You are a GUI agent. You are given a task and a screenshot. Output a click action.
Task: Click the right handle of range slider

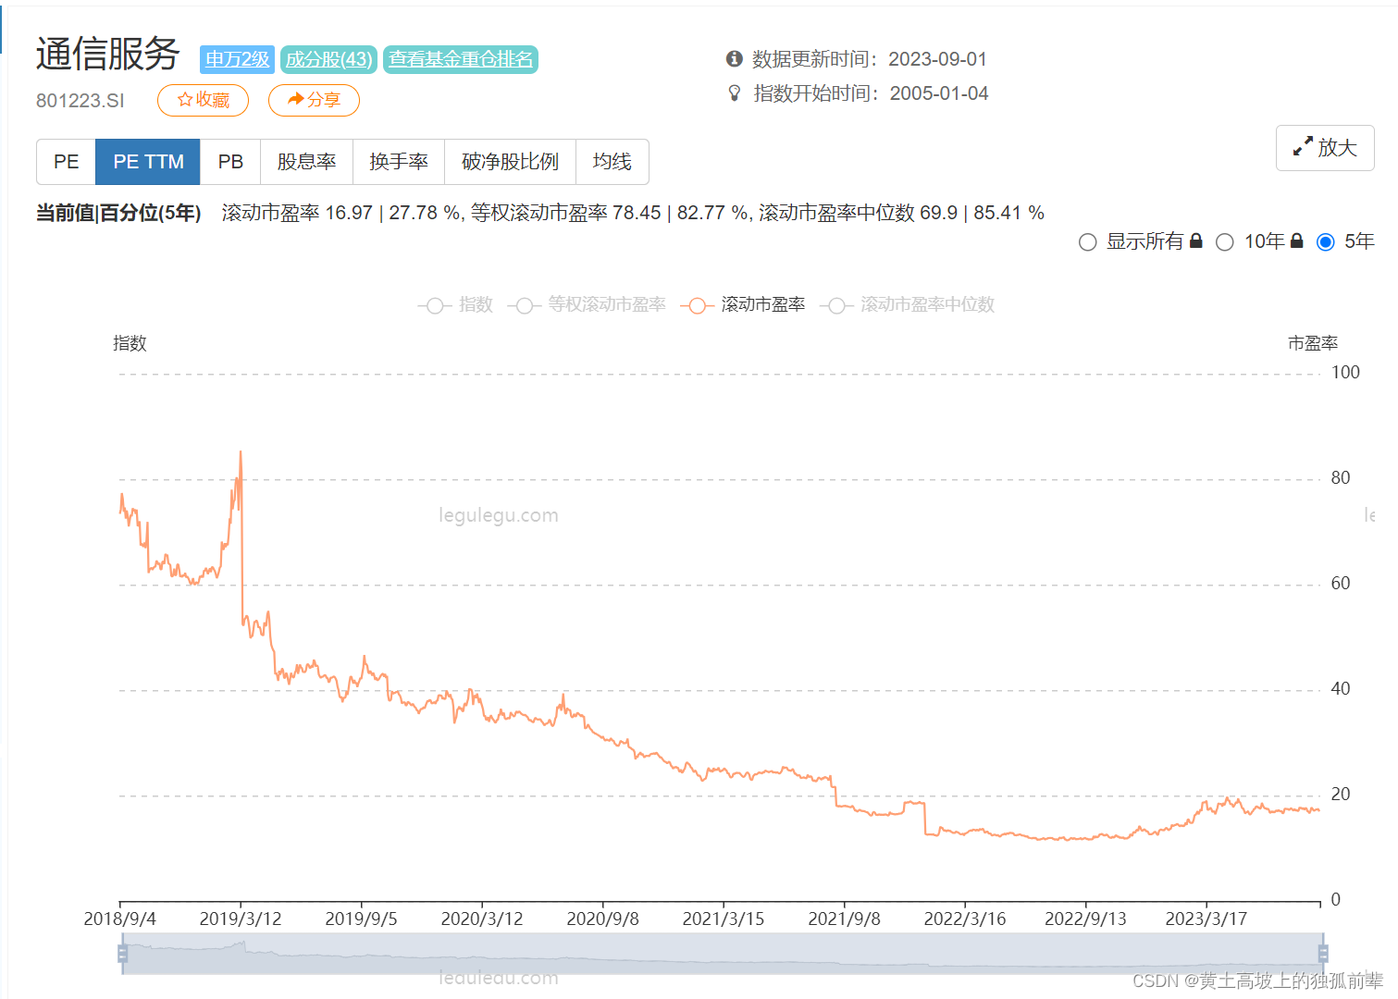pos(1323,954)
